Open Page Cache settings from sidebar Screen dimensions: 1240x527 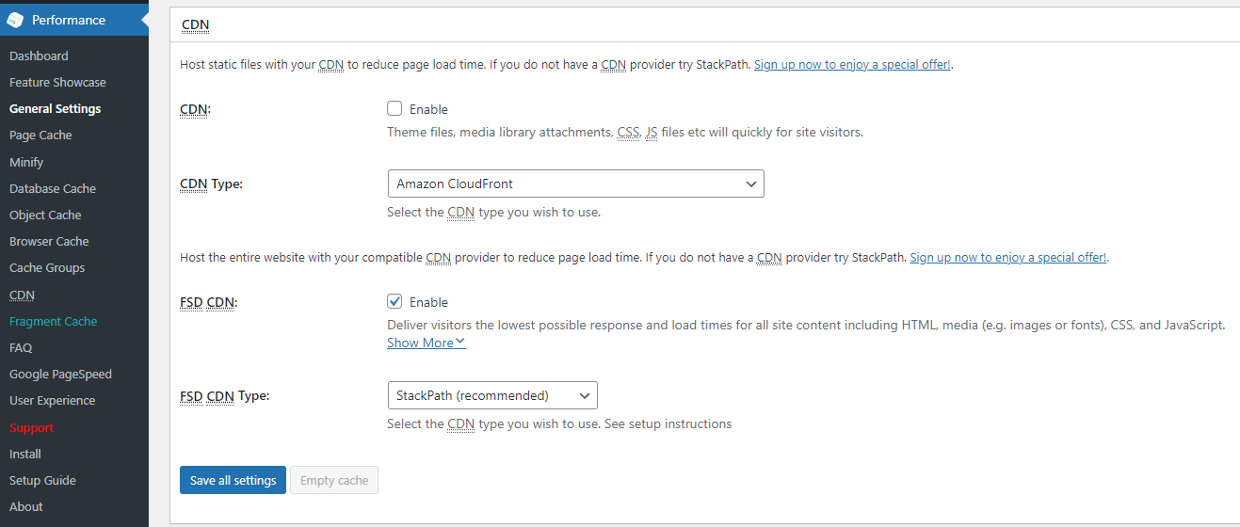40,135
